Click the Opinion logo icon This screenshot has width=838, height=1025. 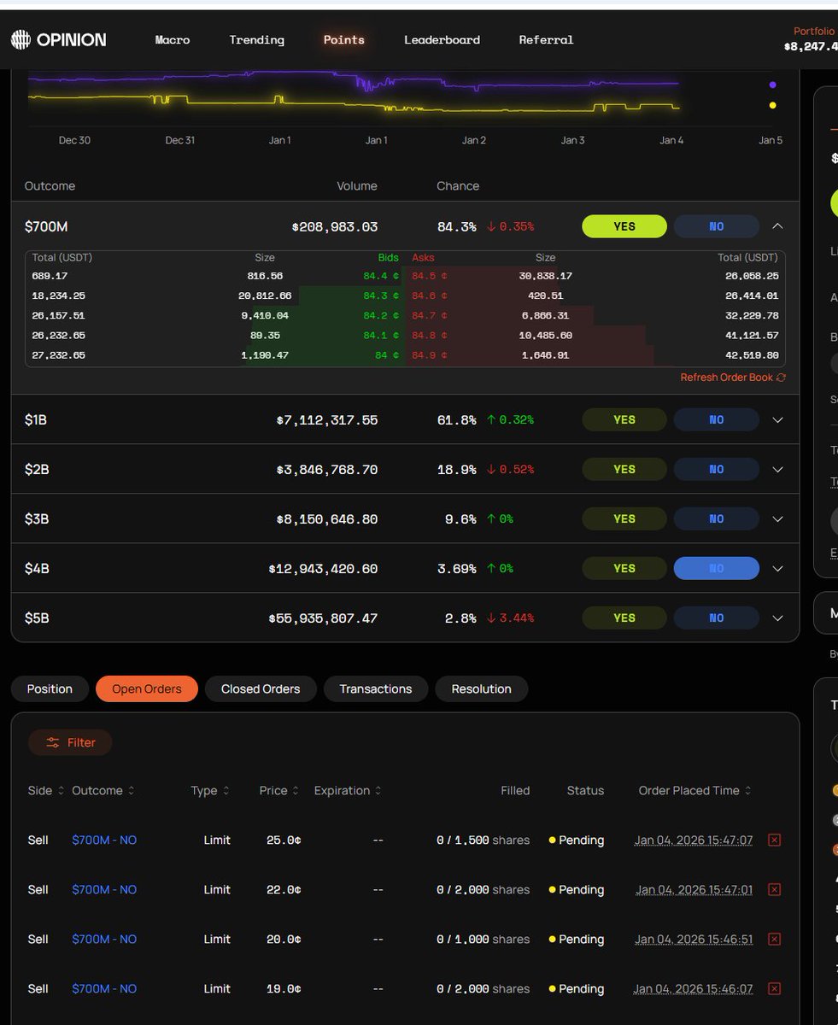[20, 39]
